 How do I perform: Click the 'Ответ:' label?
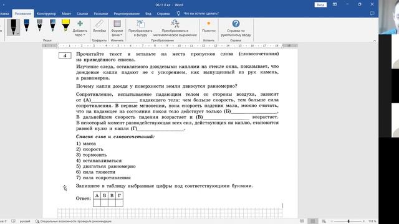point(83,198)
